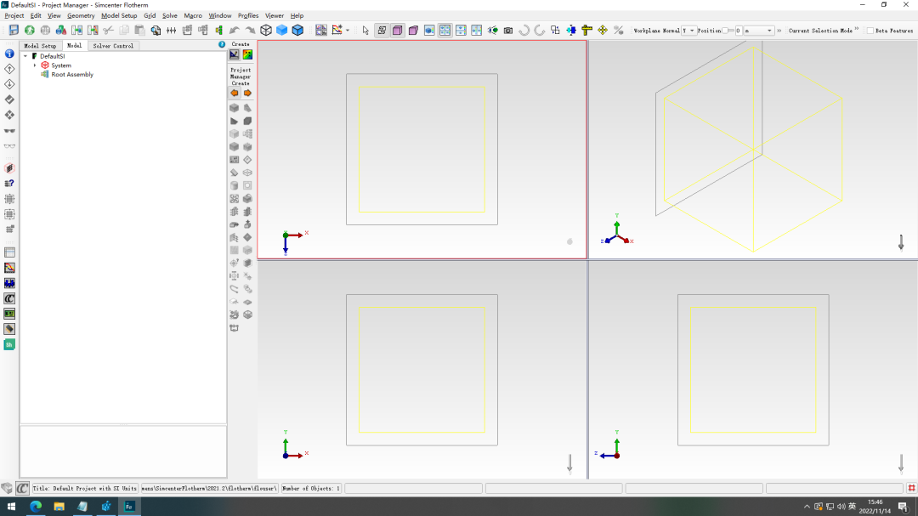
Task: Click the cylinder create palette icon
Action: [235, 185]
